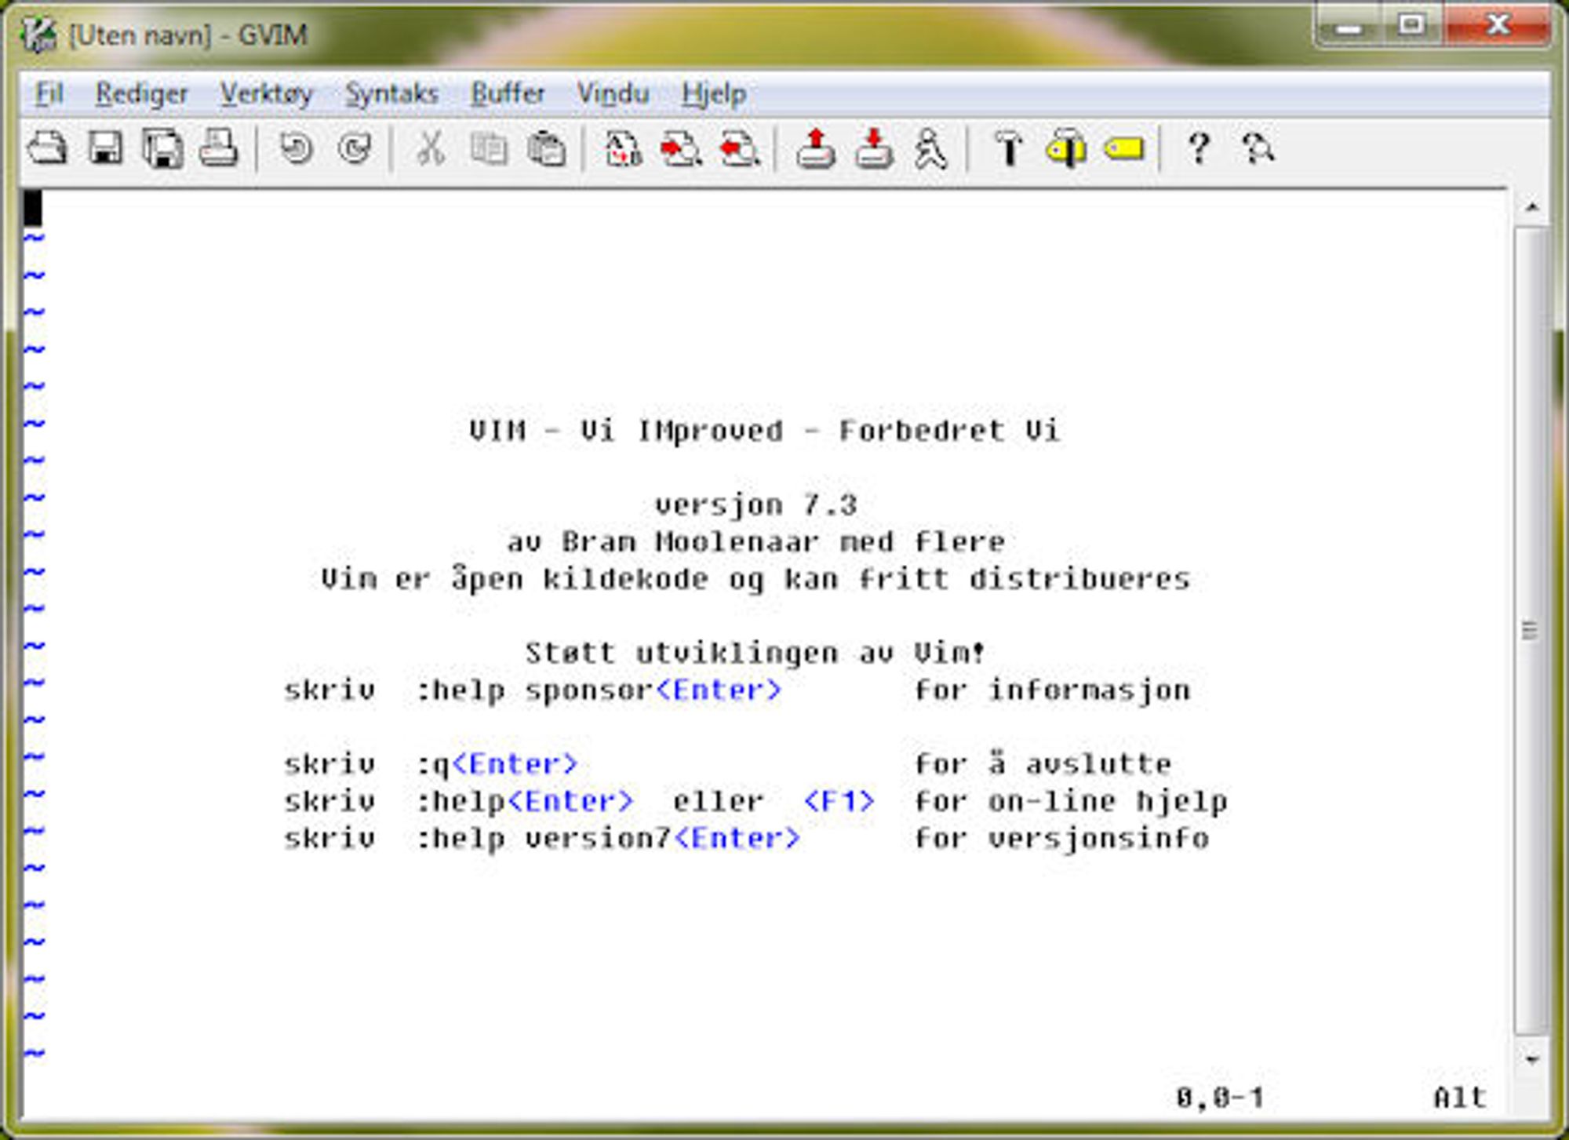Click the Find Help icon

coord(1258,148)
